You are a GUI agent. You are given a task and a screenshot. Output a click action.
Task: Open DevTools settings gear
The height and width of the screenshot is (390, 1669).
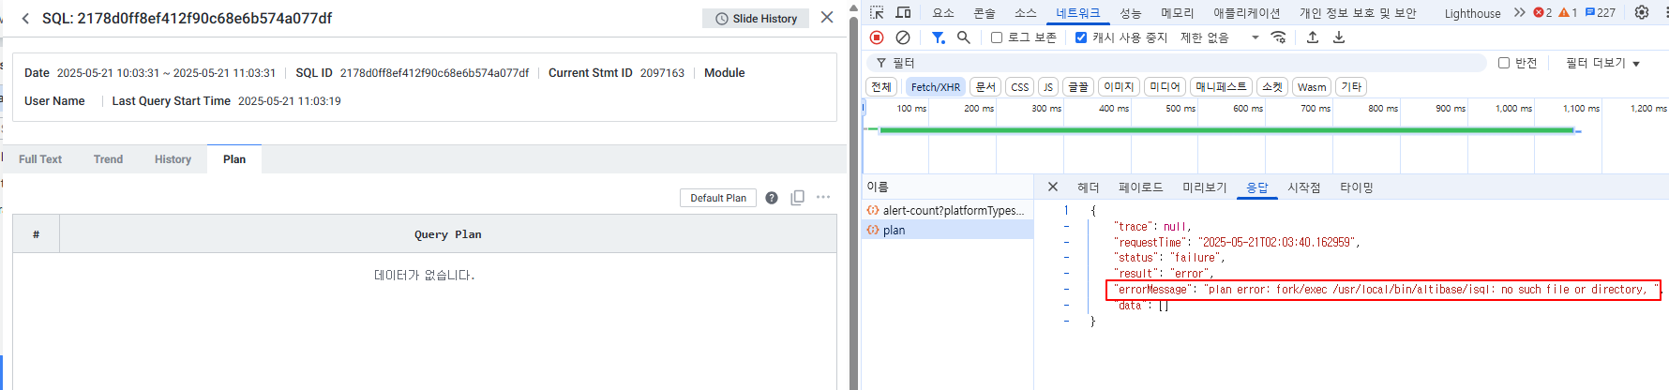1641,12
